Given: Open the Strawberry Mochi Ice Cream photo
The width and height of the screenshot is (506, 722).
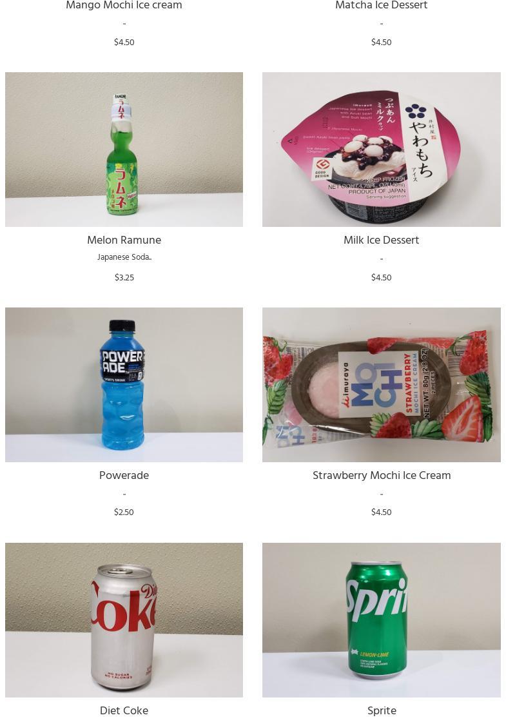Looking at the screenshot, I should click(x=381, y=384).
